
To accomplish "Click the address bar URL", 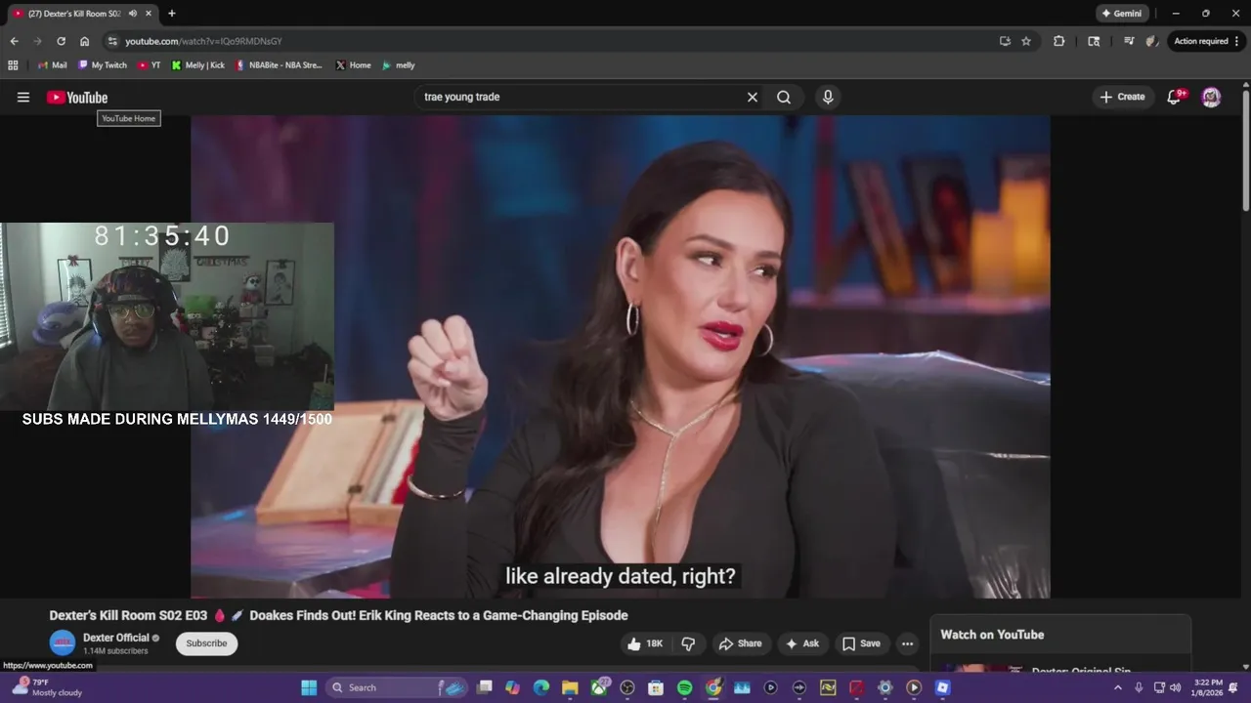I will (203, 41).
